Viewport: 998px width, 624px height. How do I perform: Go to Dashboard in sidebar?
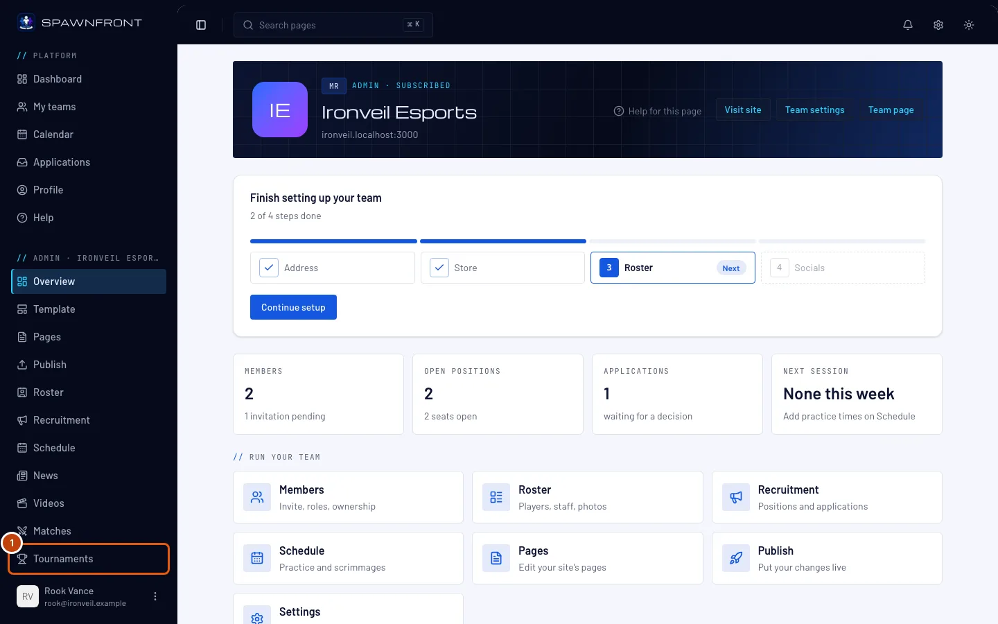pyautogui.click(x=89, y=79)
